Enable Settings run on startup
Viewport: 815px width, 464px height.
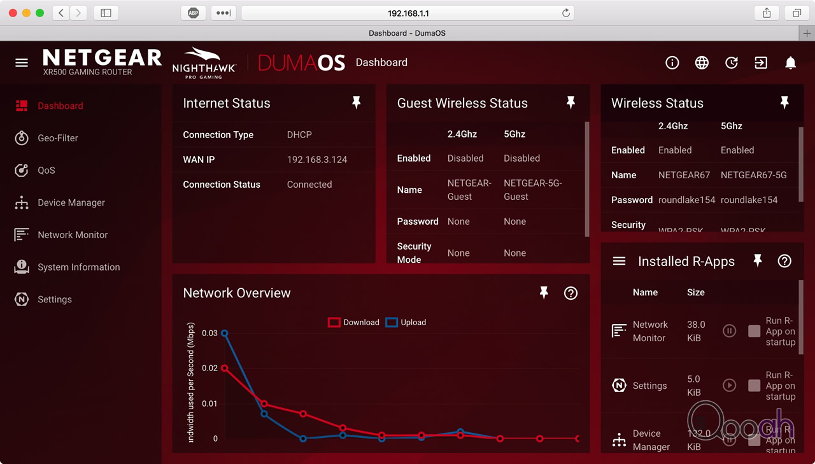click(x=755, y=385)
